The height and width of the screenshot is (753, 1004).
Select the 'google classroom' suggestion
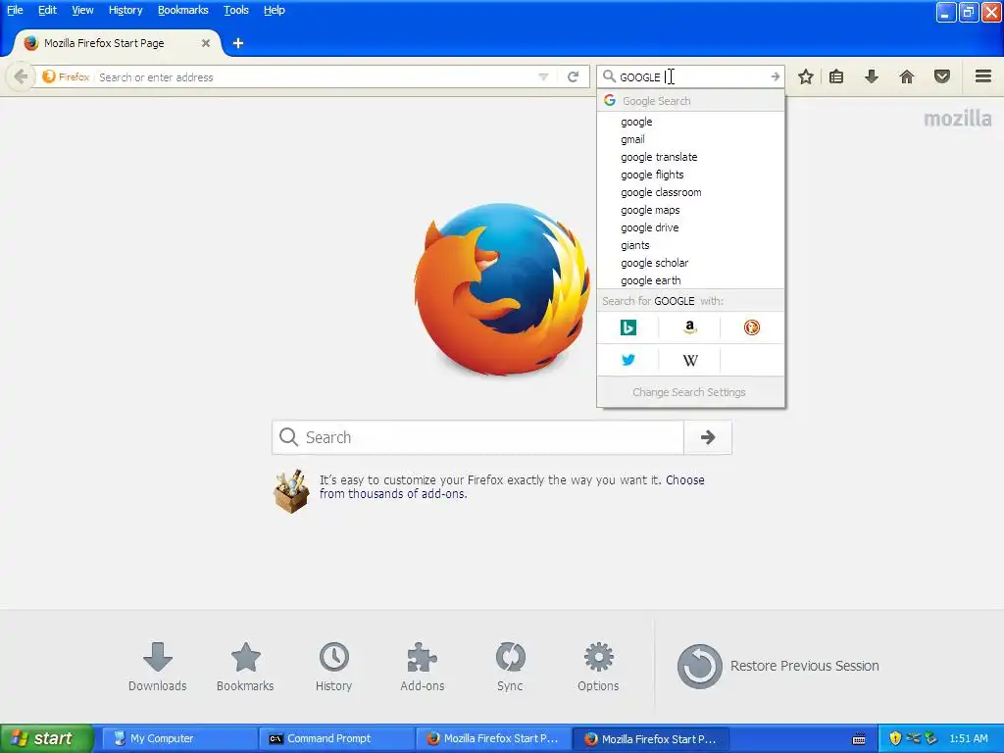click(x=690, y=192)
